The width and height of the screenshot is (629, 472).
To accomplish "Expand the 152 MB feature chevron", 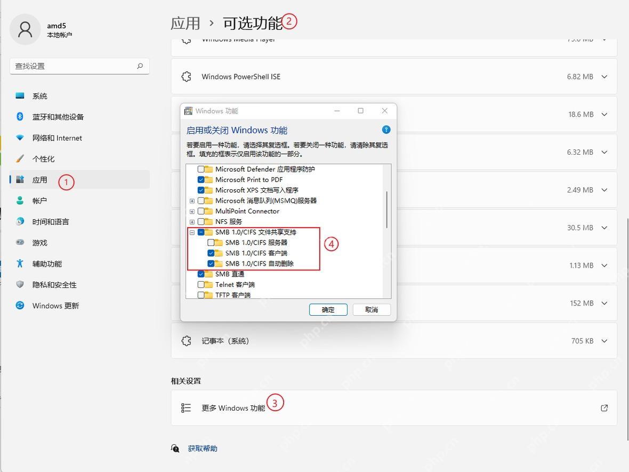I will [x=604, y=303].
